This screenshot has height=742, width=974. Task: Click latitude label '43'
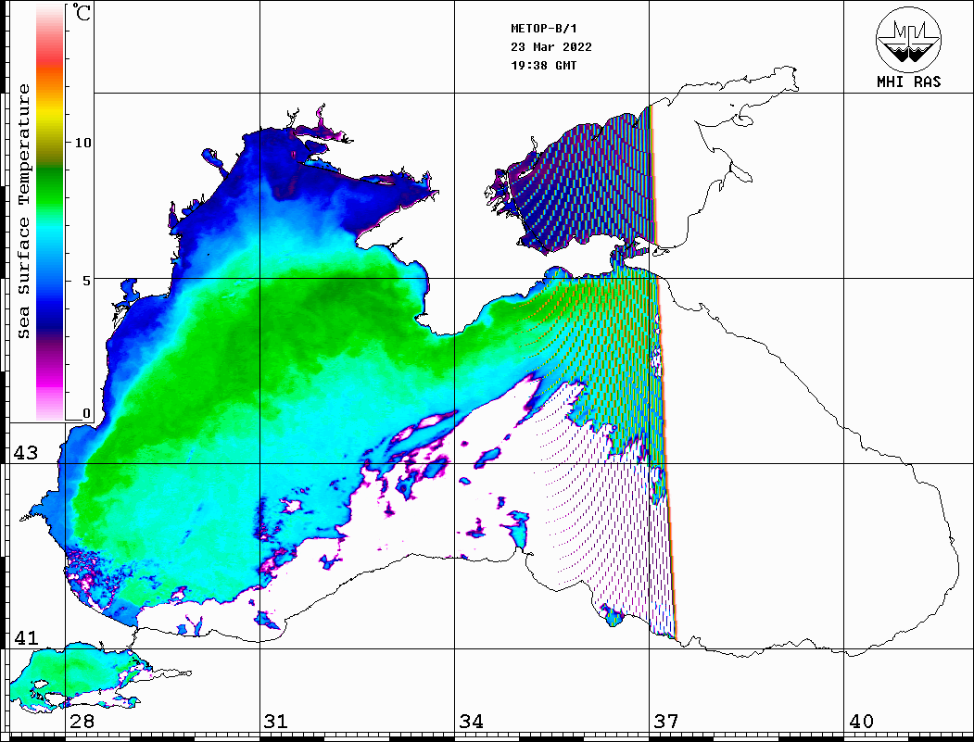click(x=25, y=453)
